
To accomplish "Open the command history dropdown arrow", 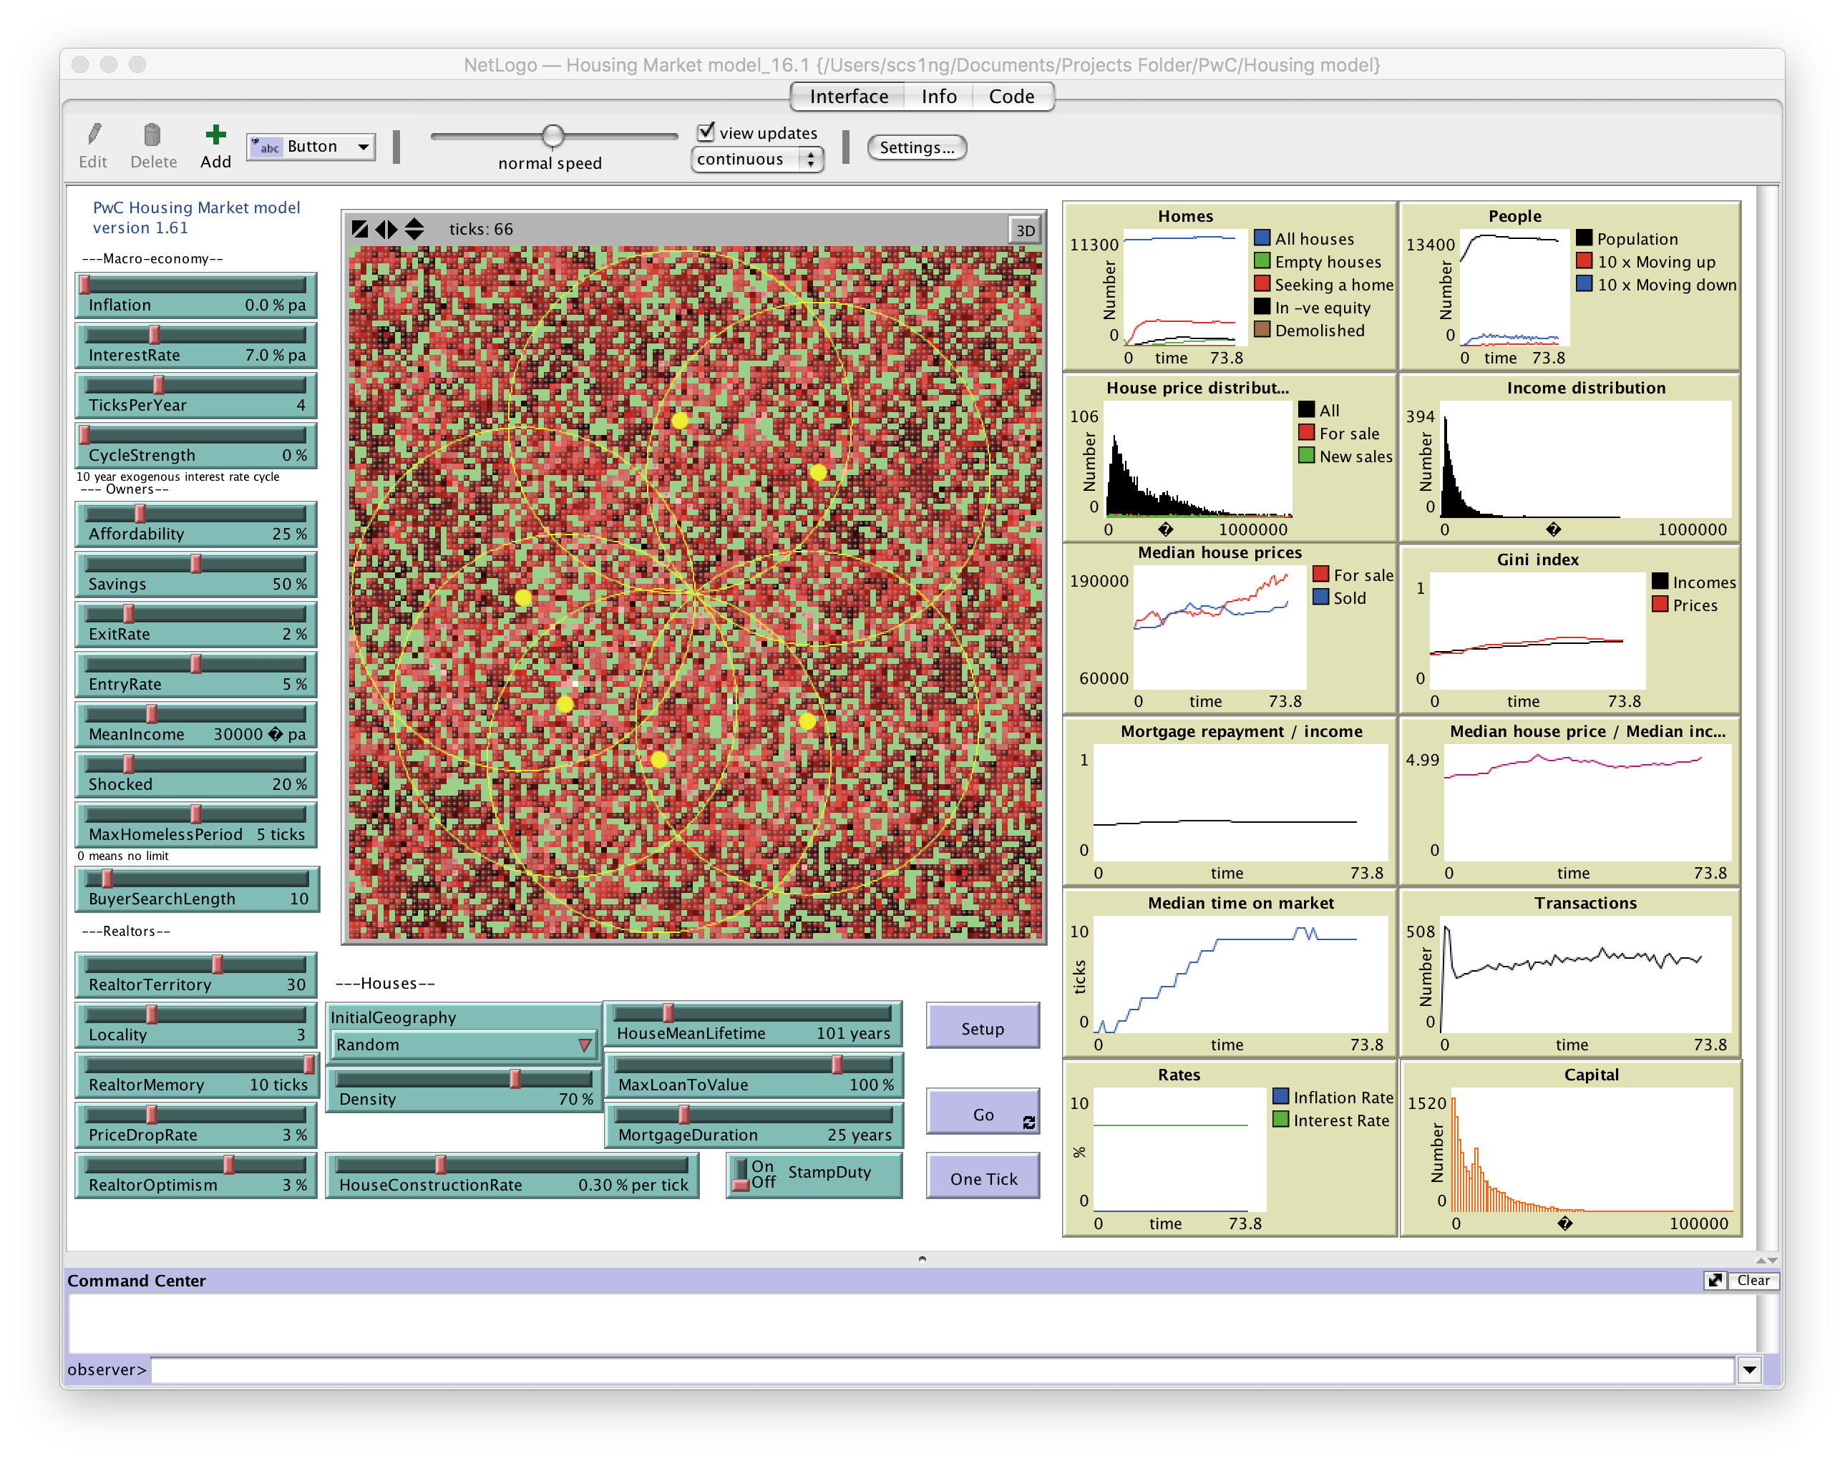I will tap(1749, 1369).
